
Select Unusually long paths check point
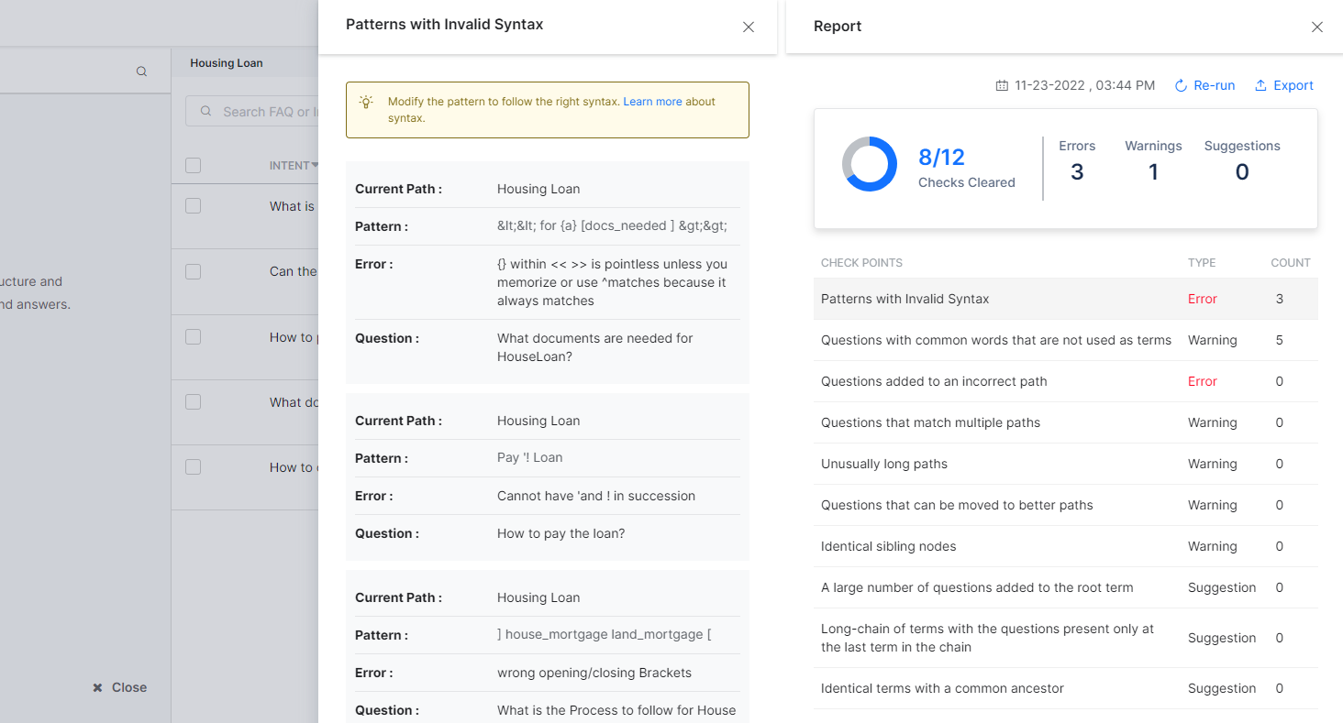point(883,464)
